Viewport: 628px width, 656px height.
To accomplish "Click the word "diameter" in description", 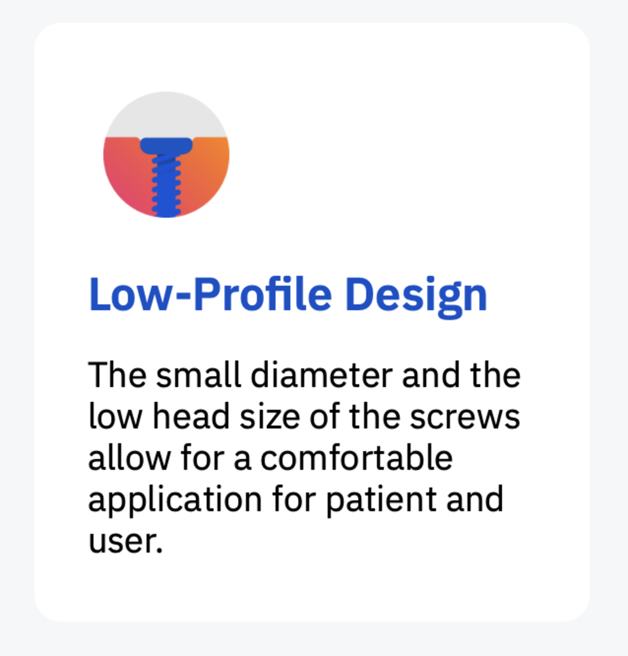I will pyautogui.click(x=321, y=376).
